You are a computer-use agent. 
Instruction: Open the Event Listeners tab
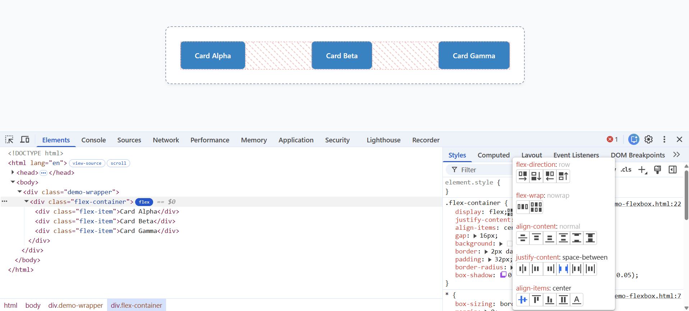click(576, 155)
